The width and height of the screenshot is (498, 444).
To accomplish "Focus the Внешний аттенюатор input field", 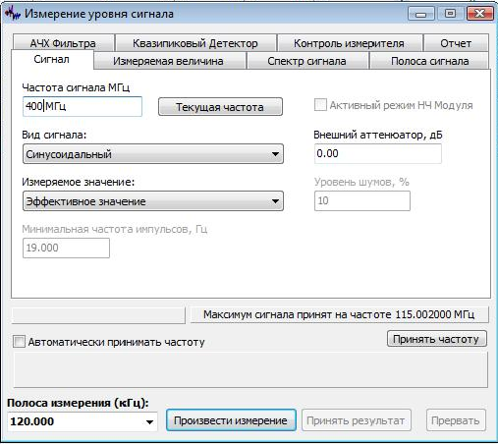I will click(x=377, y=153).
